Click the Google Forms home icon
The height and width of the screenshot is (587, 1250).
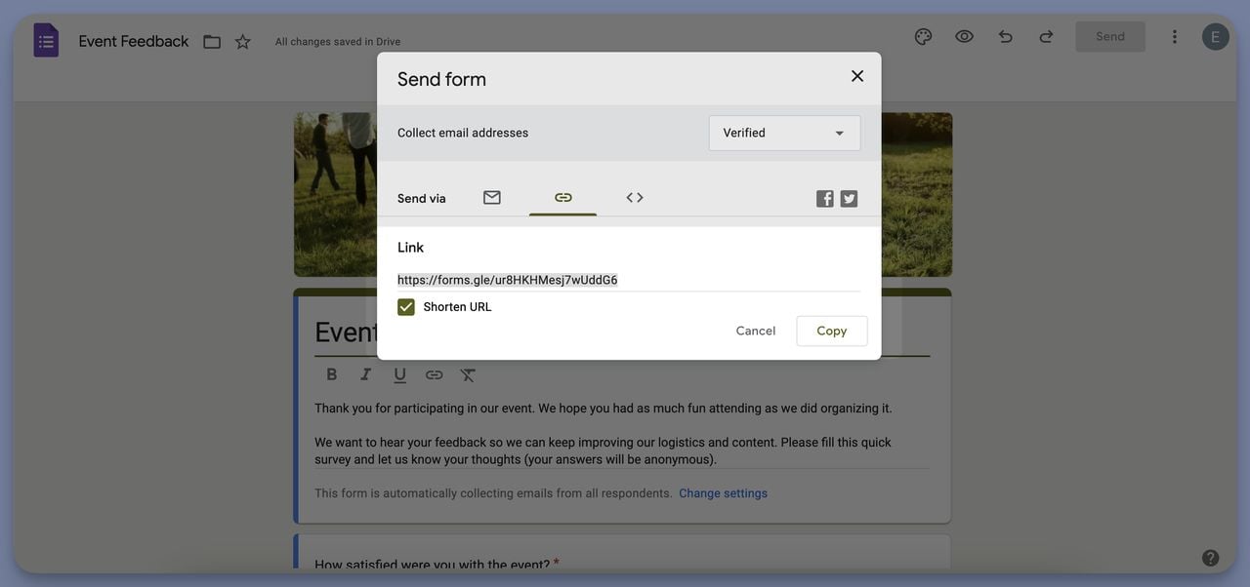46,40
